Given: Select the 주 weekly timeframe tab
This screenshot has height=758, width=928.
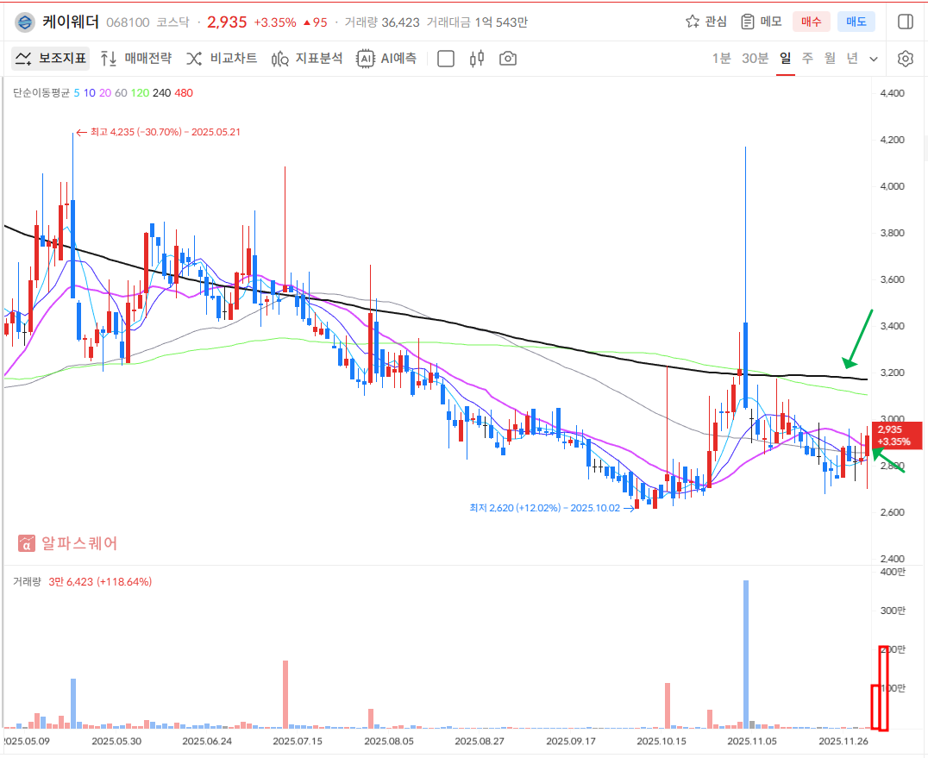Looking at the screenshot, I should click(x=807, y=59).
